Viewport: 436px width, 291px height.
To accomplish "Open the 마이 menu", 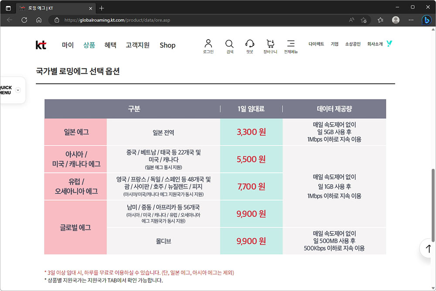I will (68, 45).
